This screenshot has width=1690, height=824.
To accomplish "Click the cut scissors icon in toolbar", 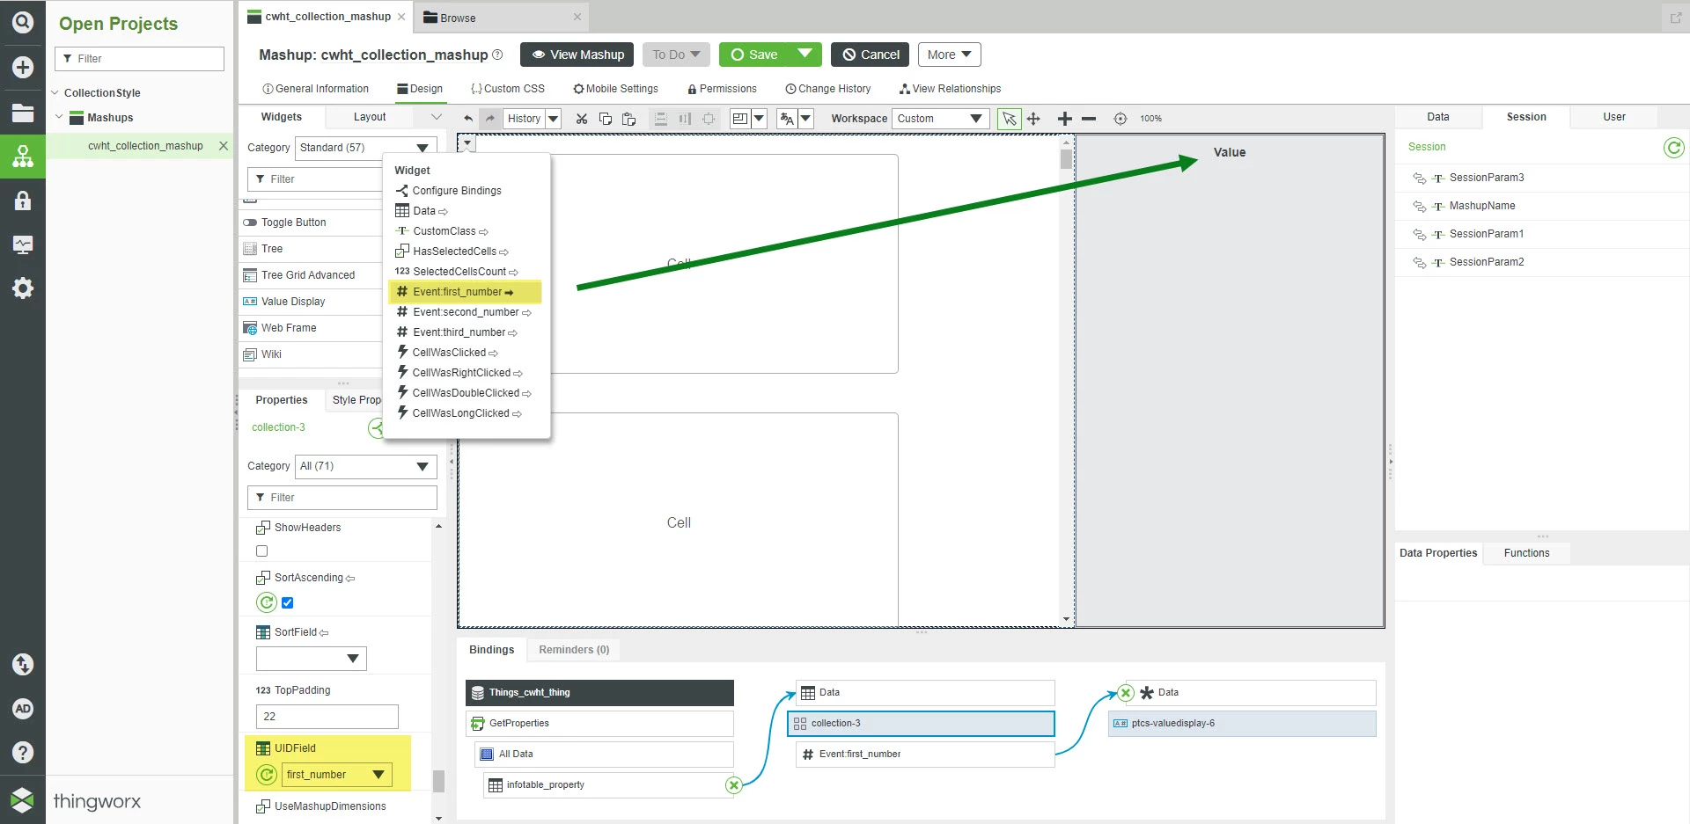I will pyautogui.click(x=581, y=119).
